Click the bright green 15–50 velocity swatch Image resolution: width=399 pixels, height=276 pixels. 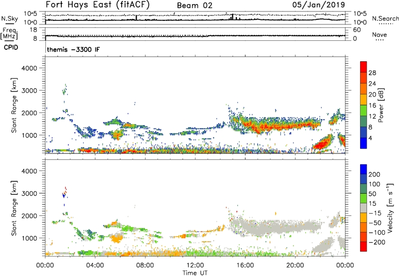tap(364, 198)
